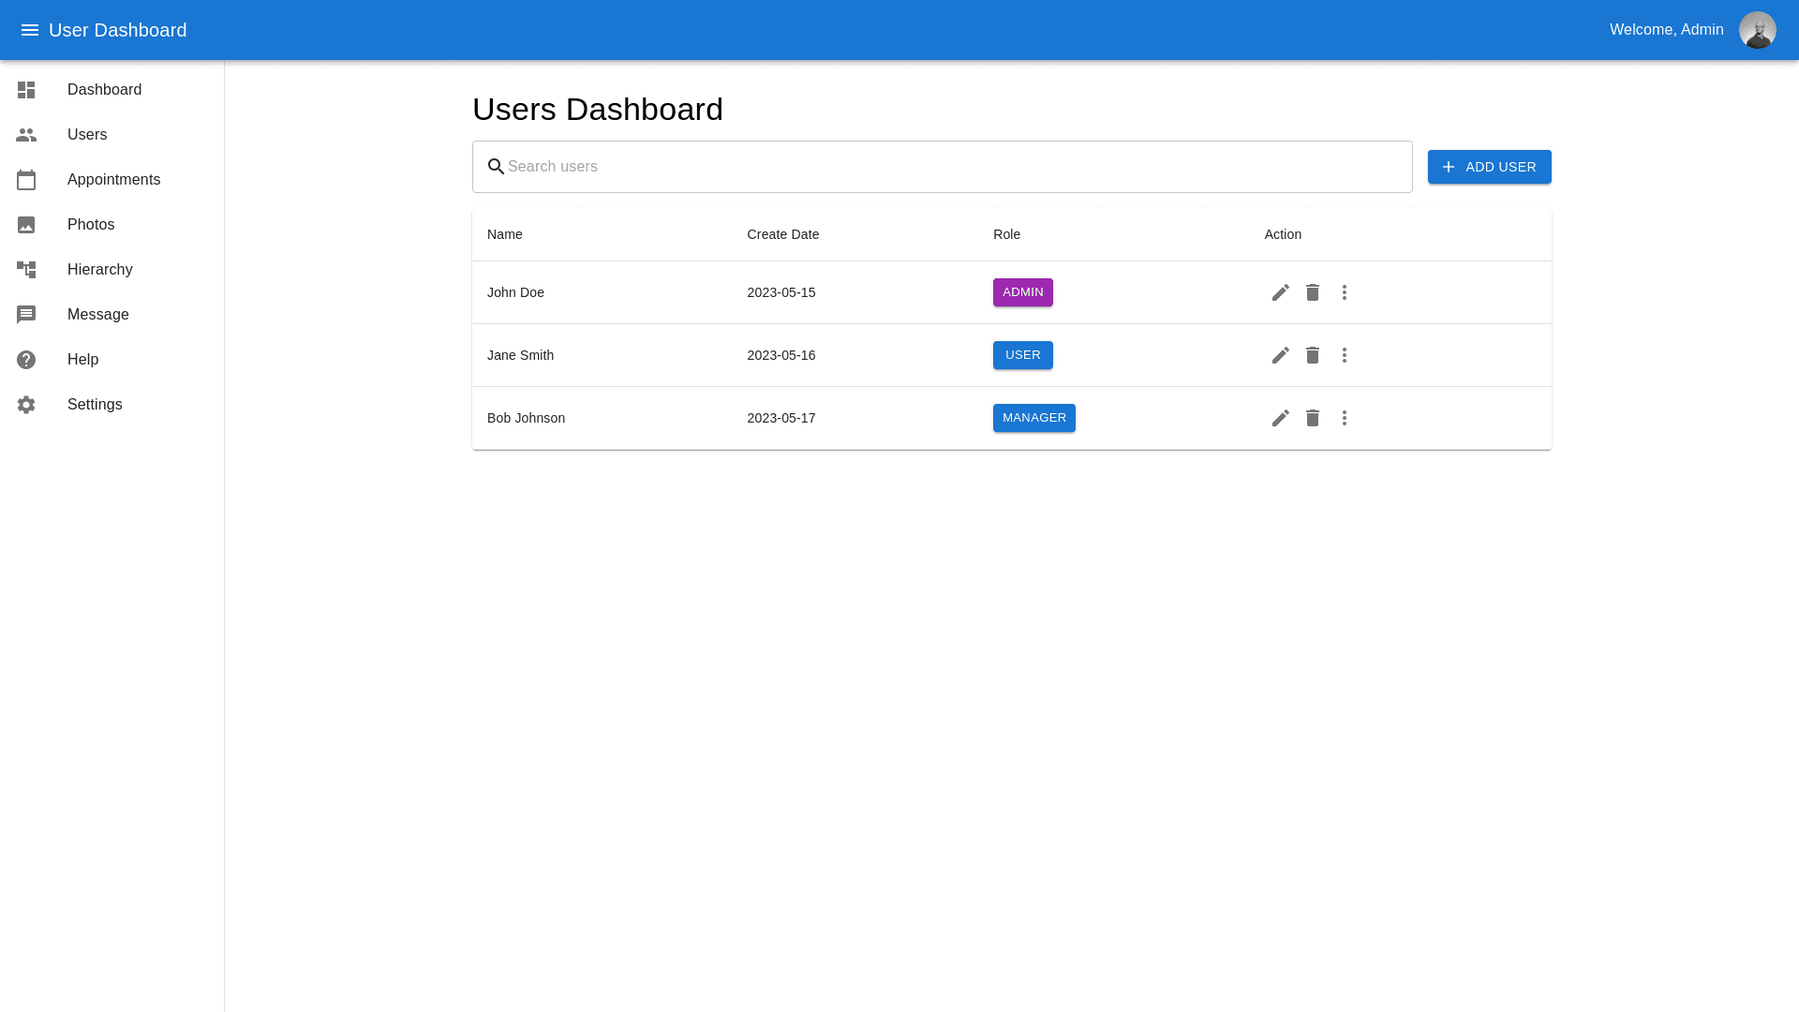Edit Bob Johnson with pencil icon
The width and height of the screenshot is (1799, 1012).
(1280, 418)
